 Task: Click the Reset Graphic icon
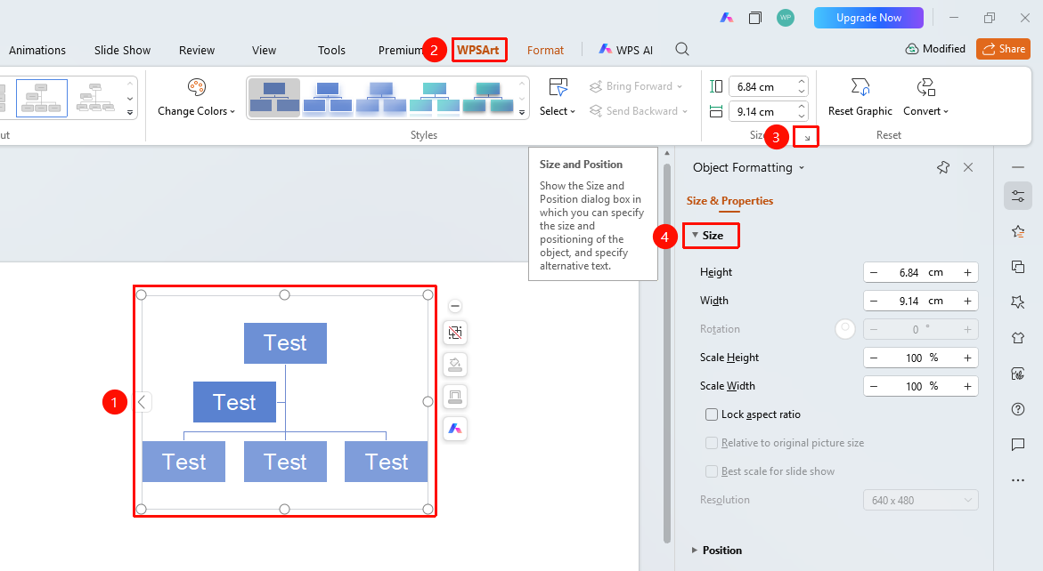pyautogui.click(x=860, y=87)
